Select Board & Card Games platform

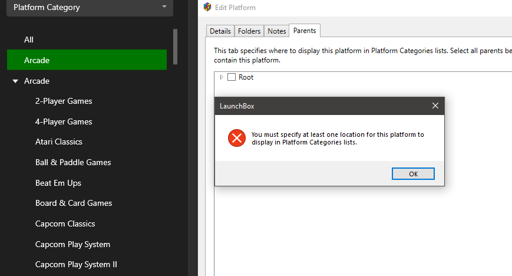pyautogui.click(x=74, y=203)
